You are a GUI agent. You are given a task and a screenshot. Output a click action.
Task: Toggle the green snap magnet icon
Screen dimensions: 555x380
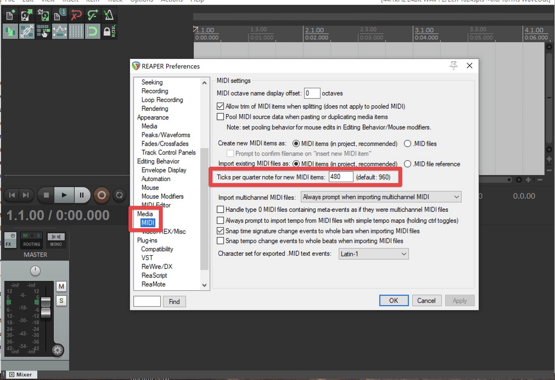point(92,32)
